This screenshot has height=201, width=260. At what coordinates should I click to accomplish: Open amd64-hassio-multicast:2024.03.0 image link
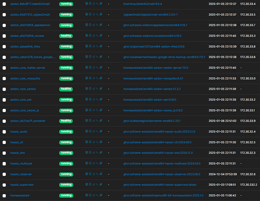click(x=162, y=164)
